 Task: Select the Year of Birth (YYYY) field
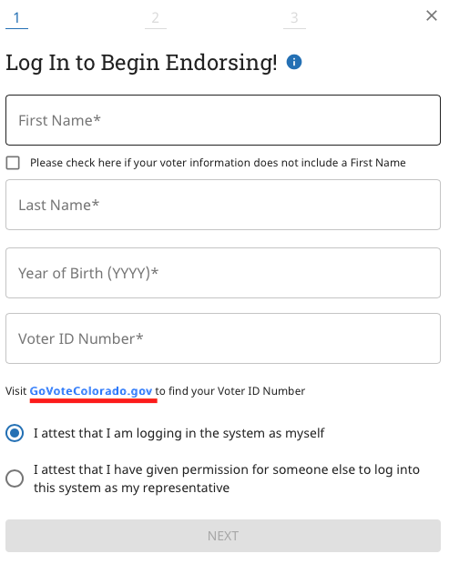pos(223,273)
